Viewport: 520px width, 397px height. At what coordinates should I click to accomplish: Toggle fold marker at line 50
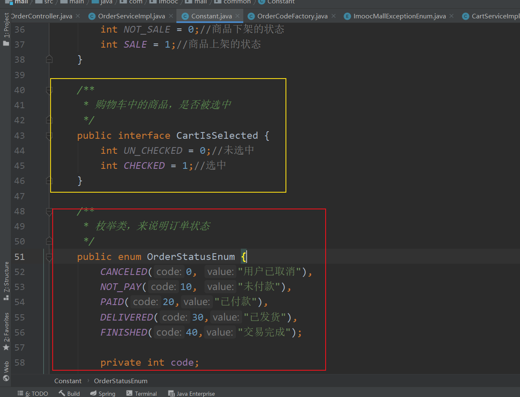coord(49,241)
